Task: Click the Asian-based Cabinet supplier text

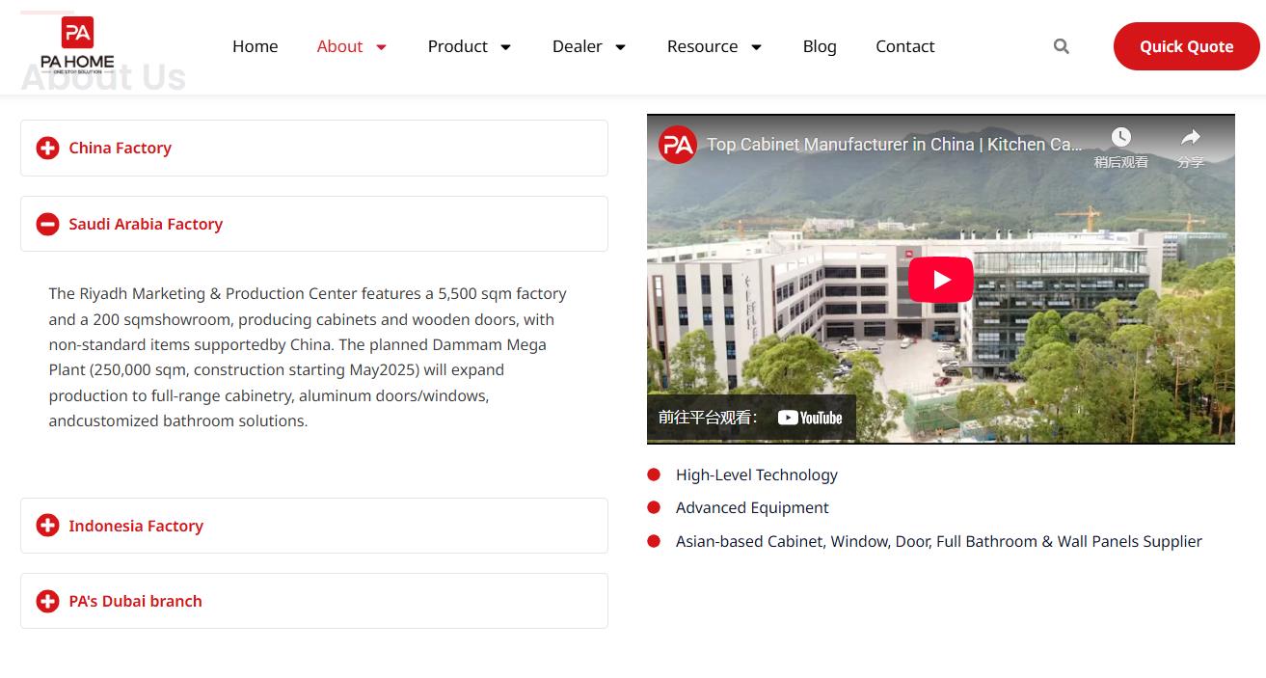Action: point(939,541)
